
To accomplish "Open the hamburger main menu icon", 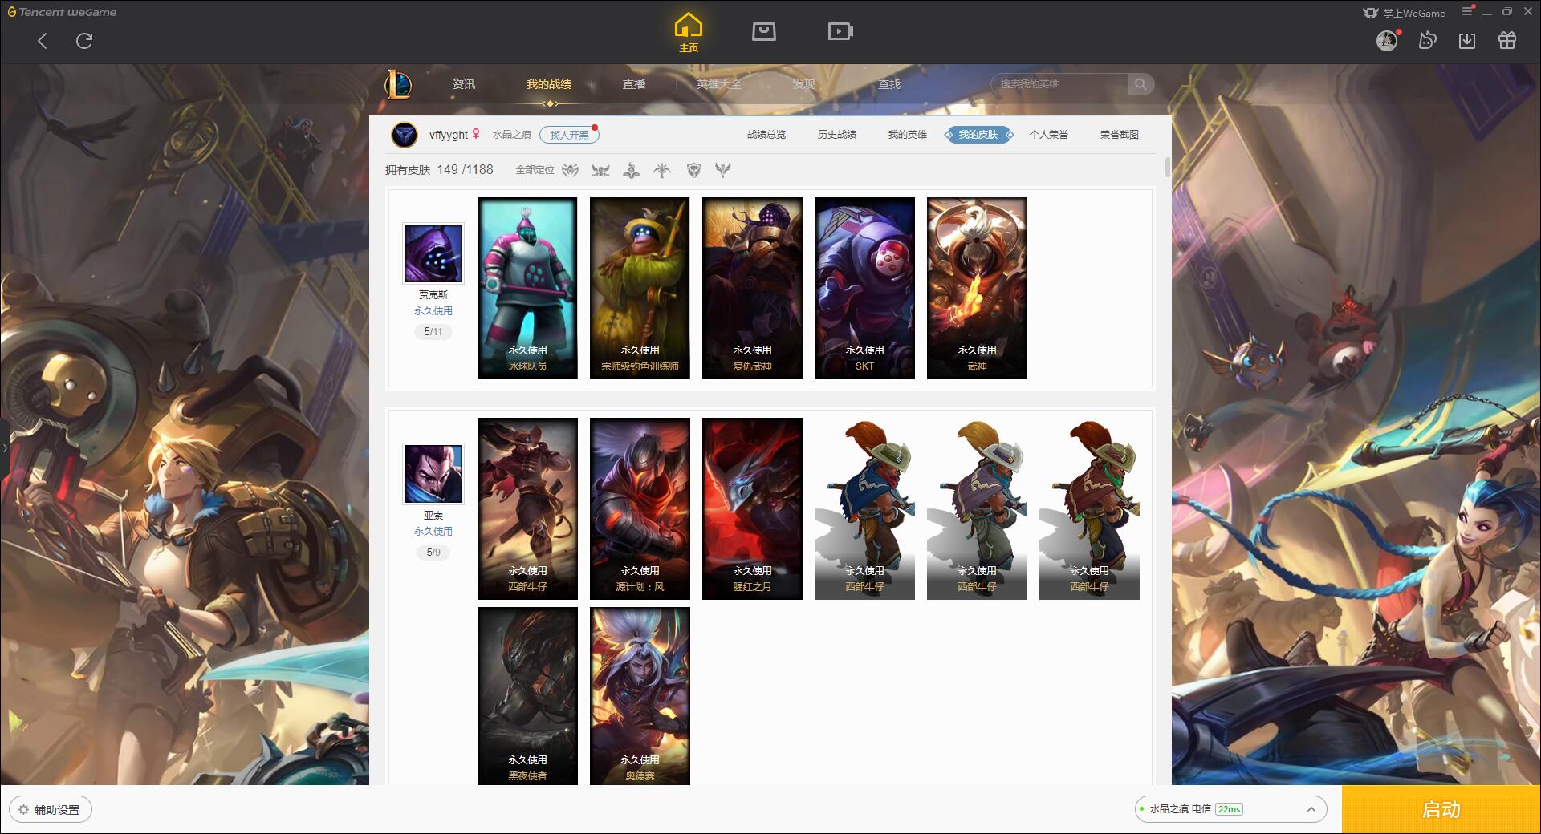I will click(1467, 11).
